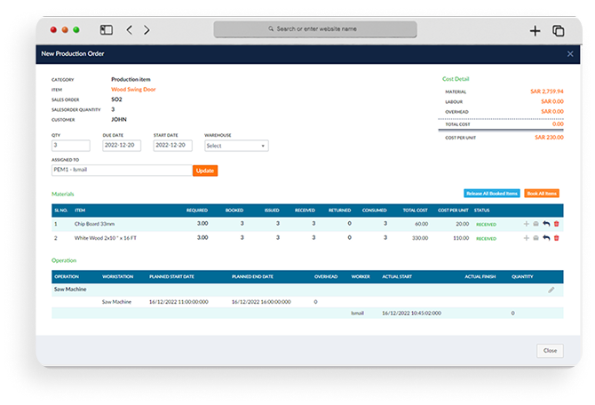The image size is (595, 405).
Task: Open the Warehouse select dropdown
Action: [235, 146]
